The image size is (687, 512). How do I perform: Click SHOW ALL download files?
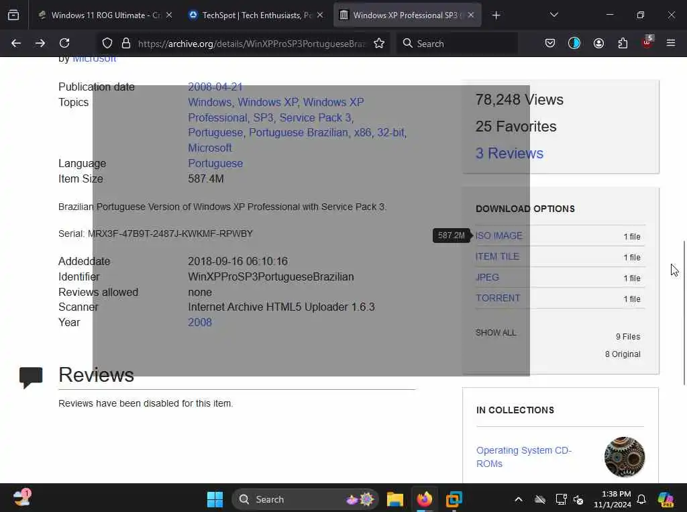[x=496, y=333]
